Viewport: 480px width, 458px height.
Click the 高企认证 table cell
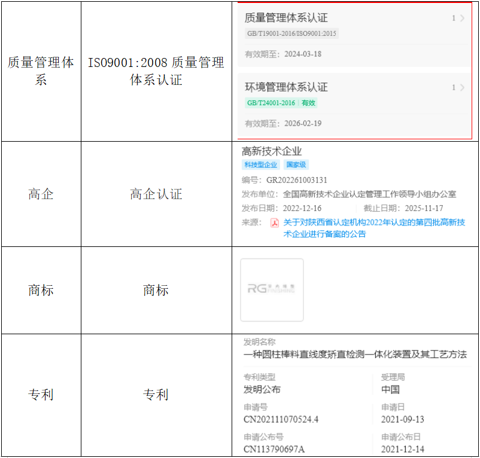[x=156, y=194]
